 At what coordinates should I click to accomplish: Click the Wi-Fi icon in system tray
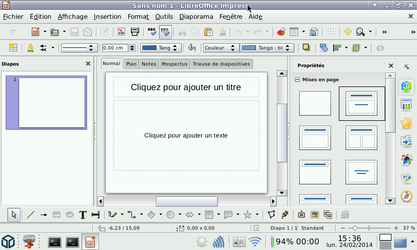point(255,242)
